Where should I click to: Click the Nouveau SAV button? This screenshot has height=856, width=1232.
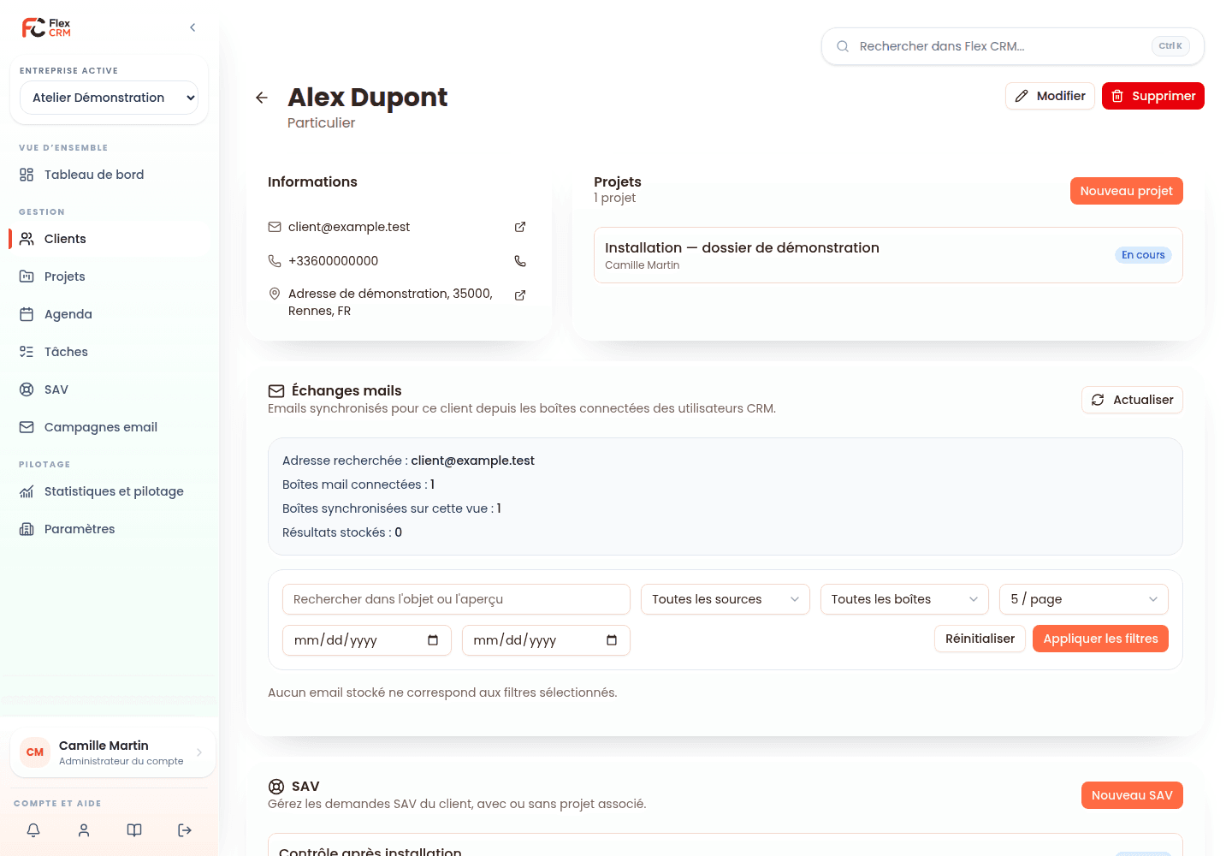click(1132, 795)
